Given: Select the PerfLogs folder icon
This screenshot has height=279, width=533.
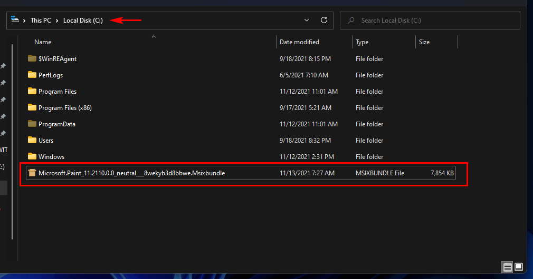Looking at the screenshot, I should coord(32,75).
